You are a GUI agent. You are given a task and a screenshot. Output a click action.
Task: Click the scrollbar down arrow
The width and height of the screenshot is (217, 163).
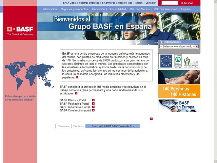[x=215, y=161]
